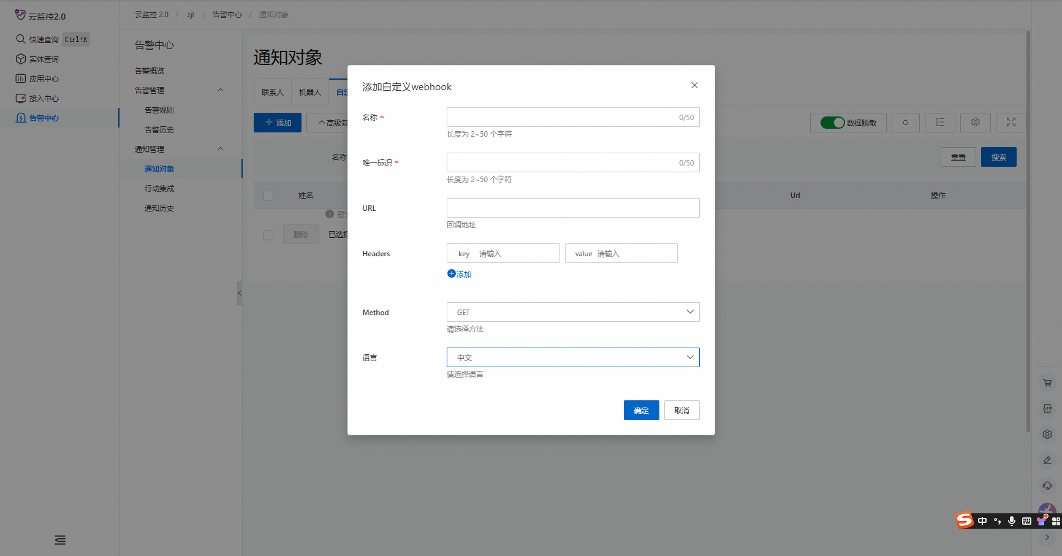Add another header with plus 添加
Screen dimensions: 1062x556
click(x=460, y=274)
